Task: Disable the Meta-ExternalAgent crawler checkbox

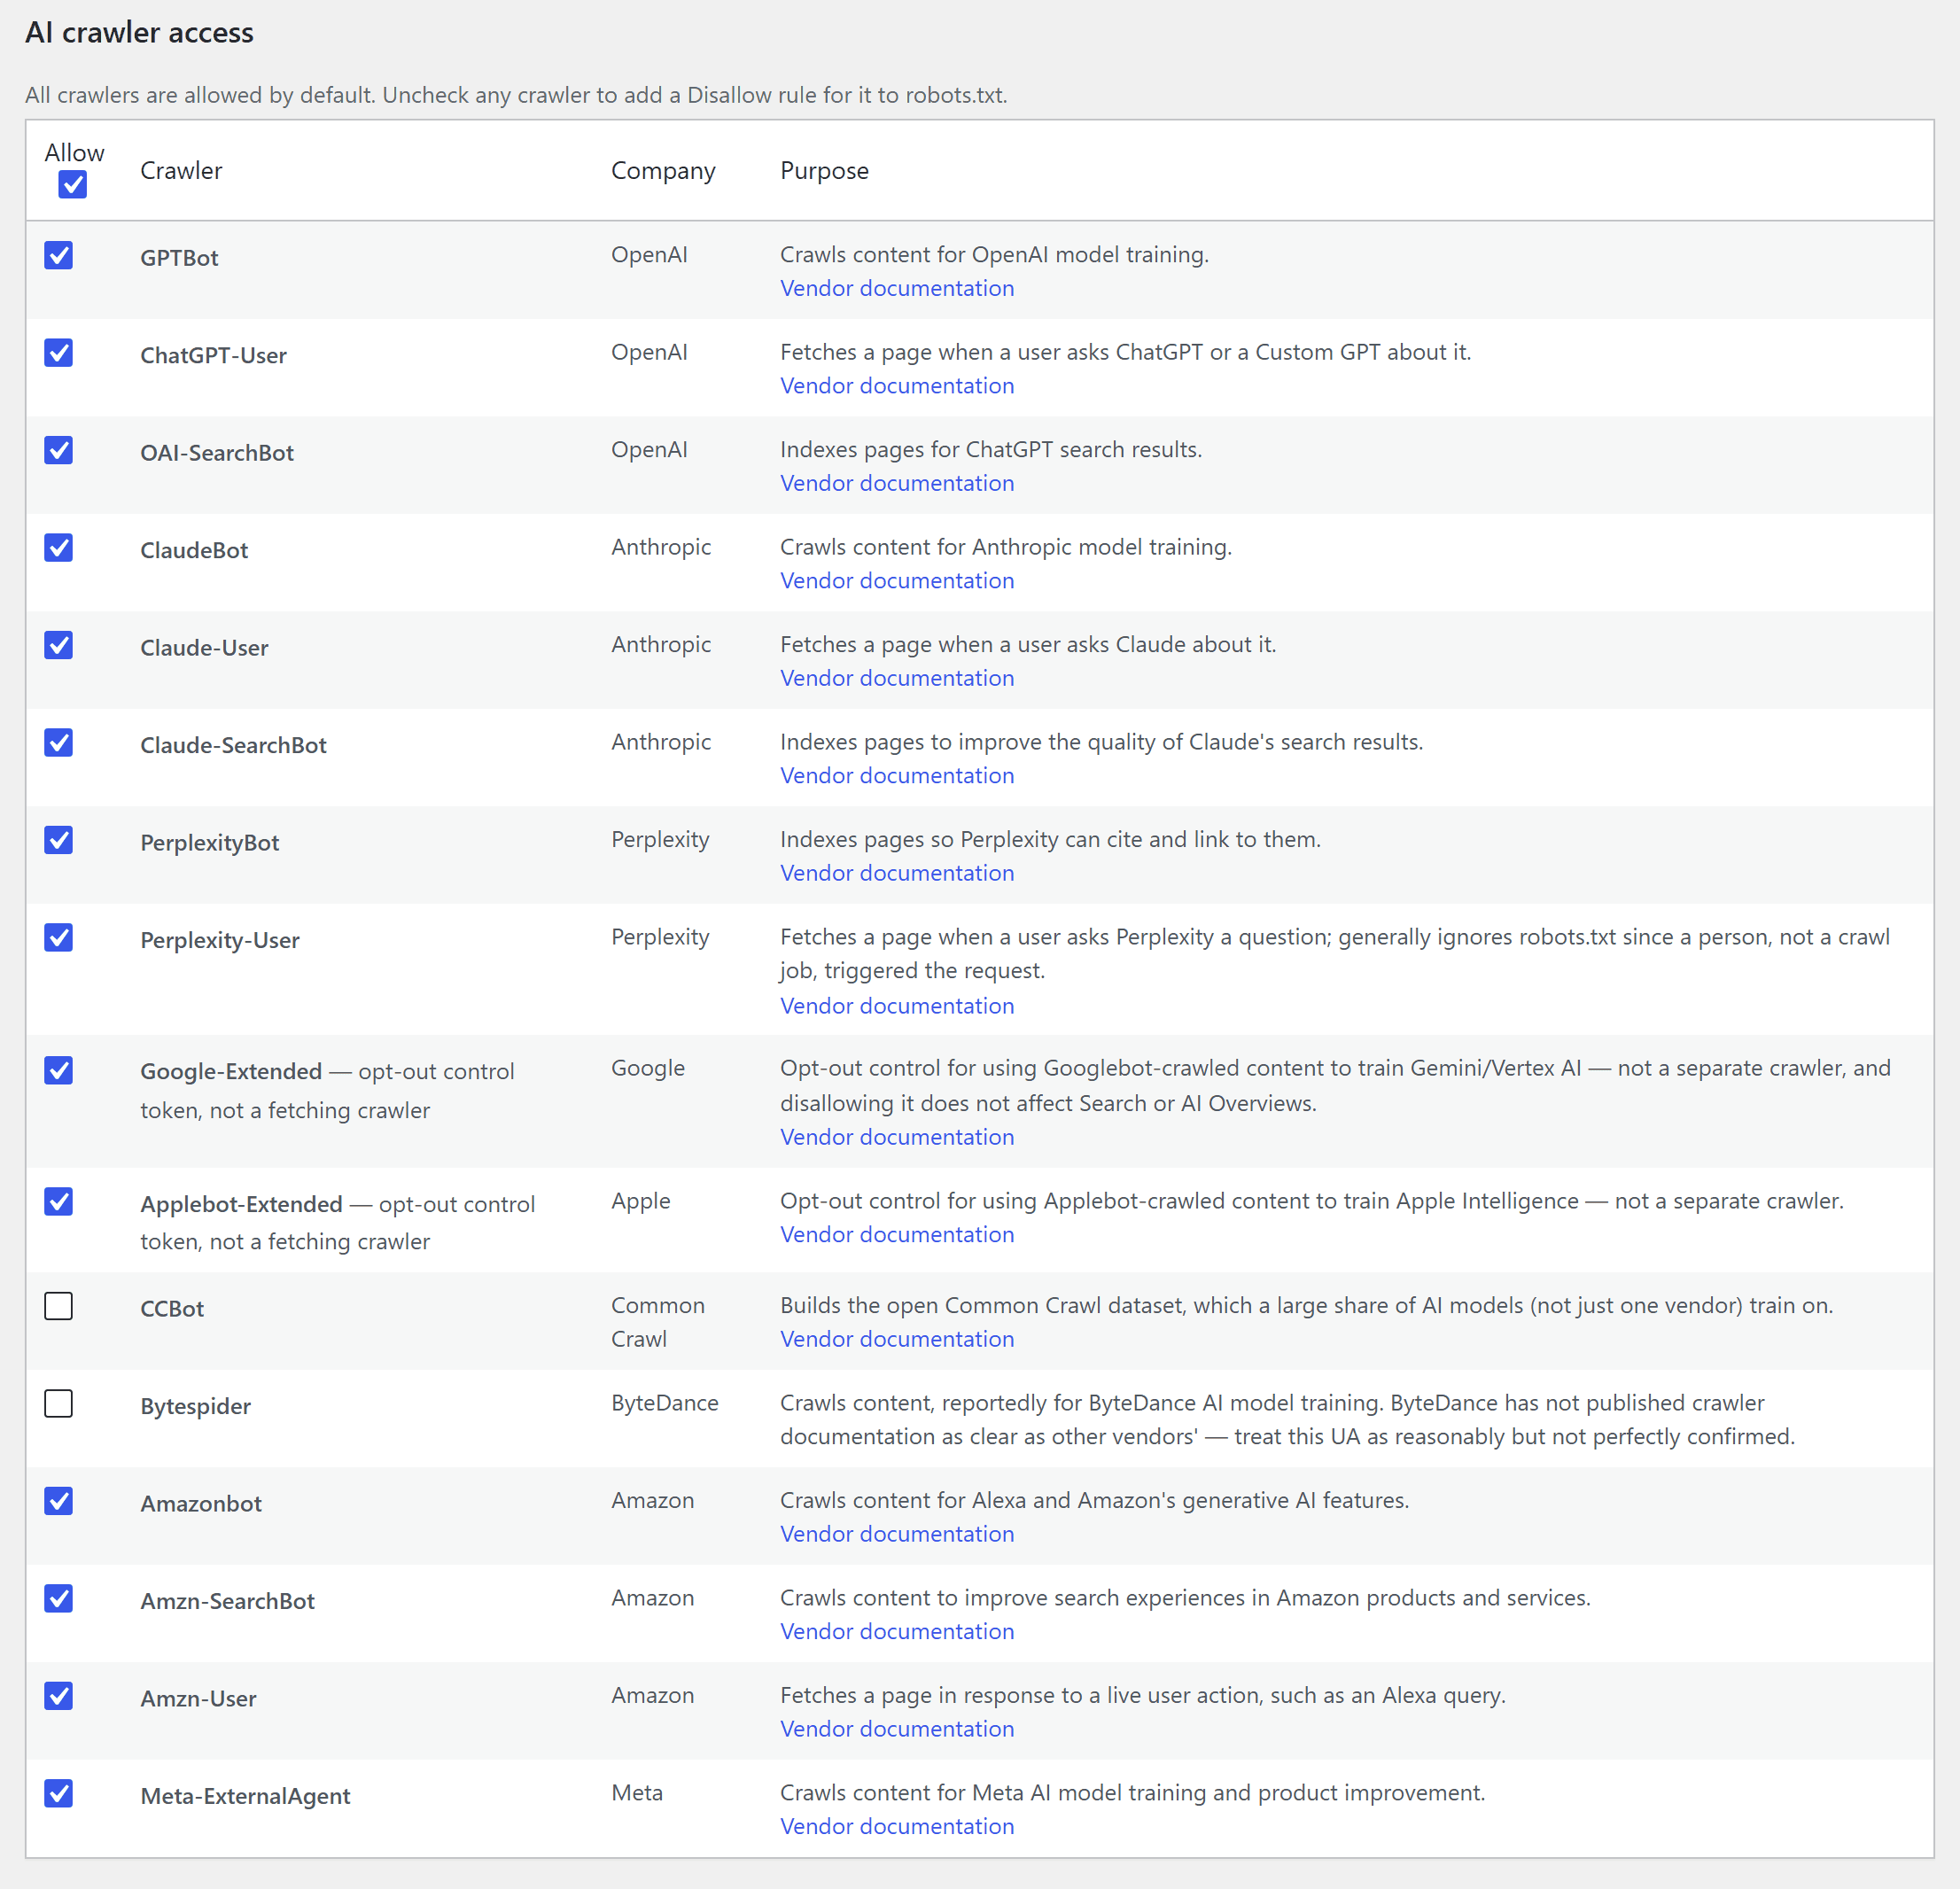Action: tap(59, 1794)
